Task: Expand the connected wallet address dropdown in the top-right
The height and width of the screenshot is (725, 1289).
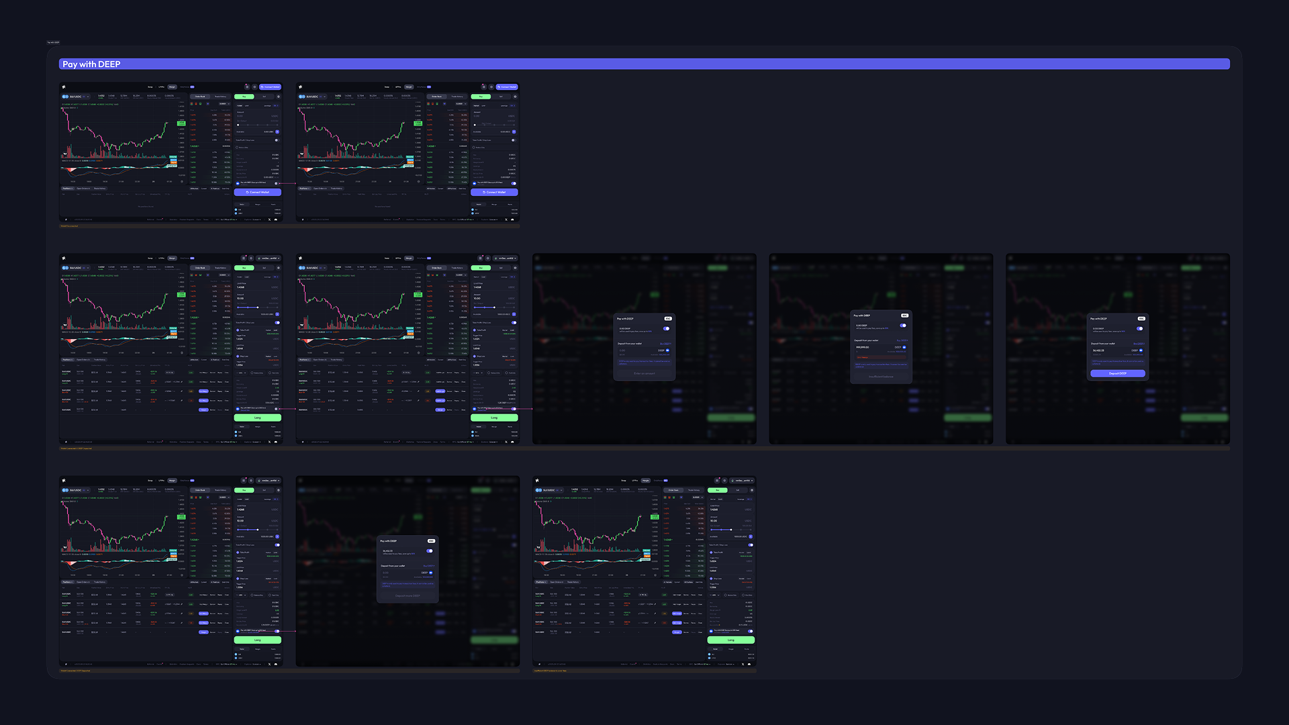Action: pyautogui.click(x=268, y=258)
